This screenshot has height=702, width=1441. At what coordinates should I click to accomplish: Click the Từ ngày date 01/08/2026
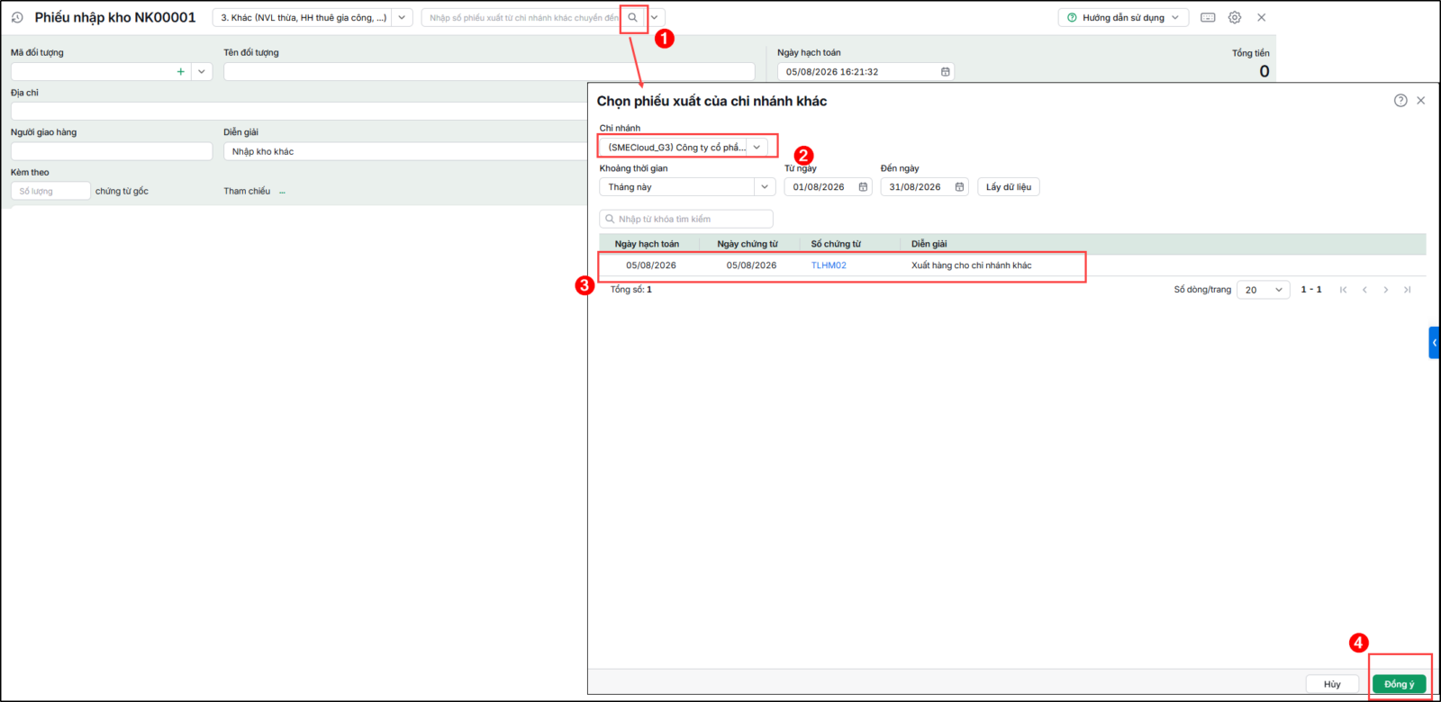(x=819, y=187)
